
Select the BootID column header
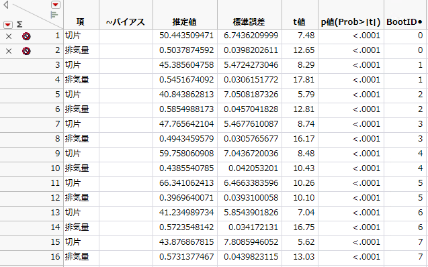[404, 22]
